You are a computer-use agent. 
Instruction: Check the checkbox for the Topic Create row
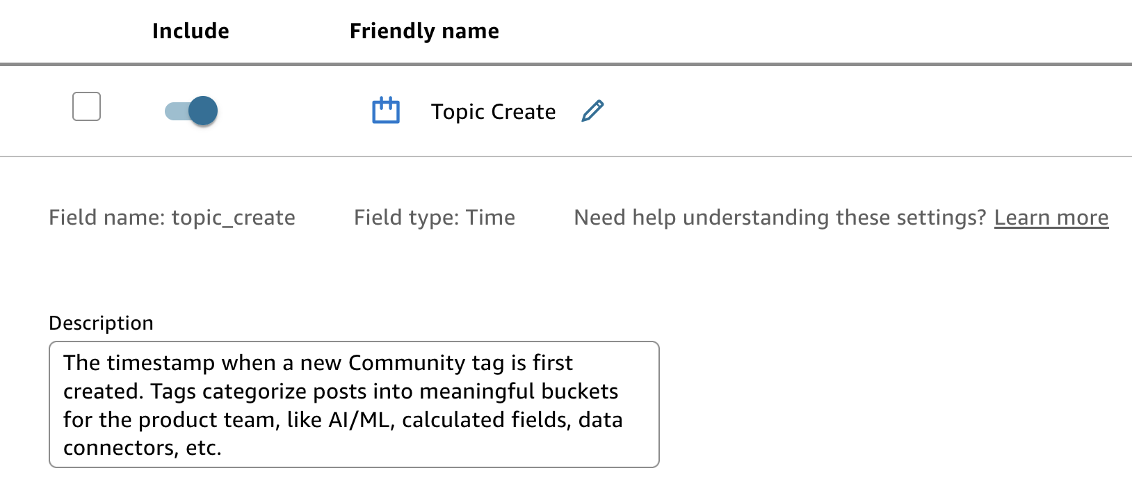86,106
